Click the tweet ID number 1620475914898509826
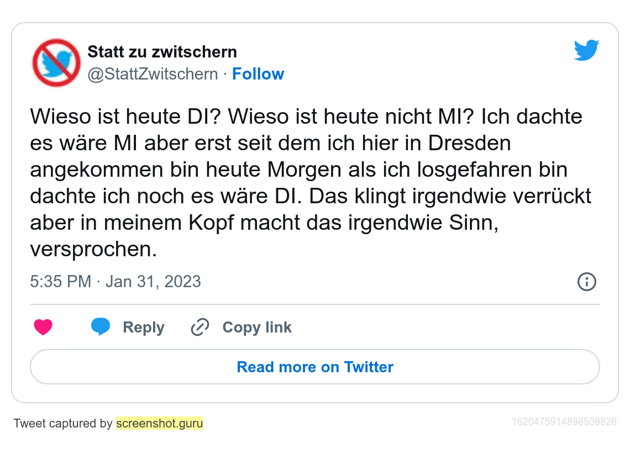 tap(564, 422)
